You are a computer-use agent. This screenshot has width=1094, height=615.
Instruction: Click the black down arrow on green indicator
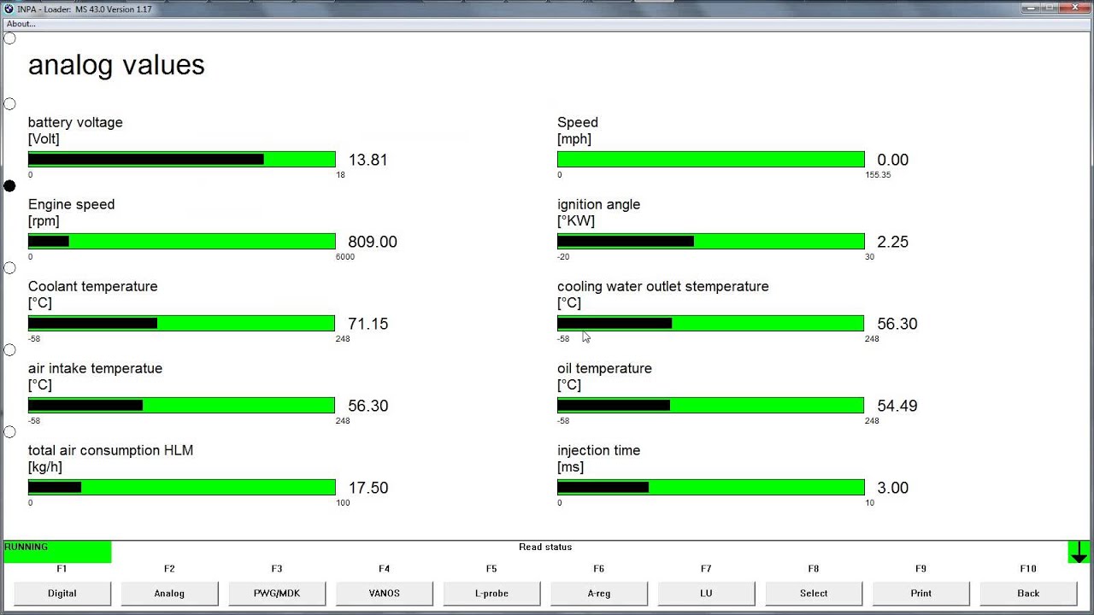click(x=1079, y=552)
